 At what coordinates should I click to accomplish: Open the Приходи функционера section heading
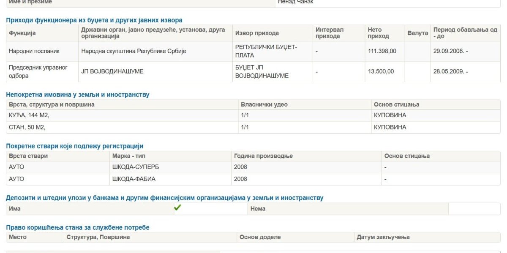[94, 20]
